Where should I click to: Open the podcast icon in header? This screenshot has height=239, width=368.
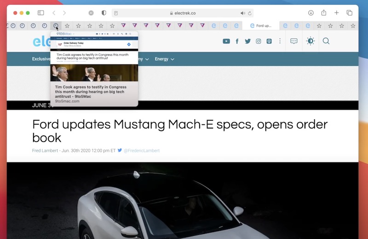[x=269, y=41]
